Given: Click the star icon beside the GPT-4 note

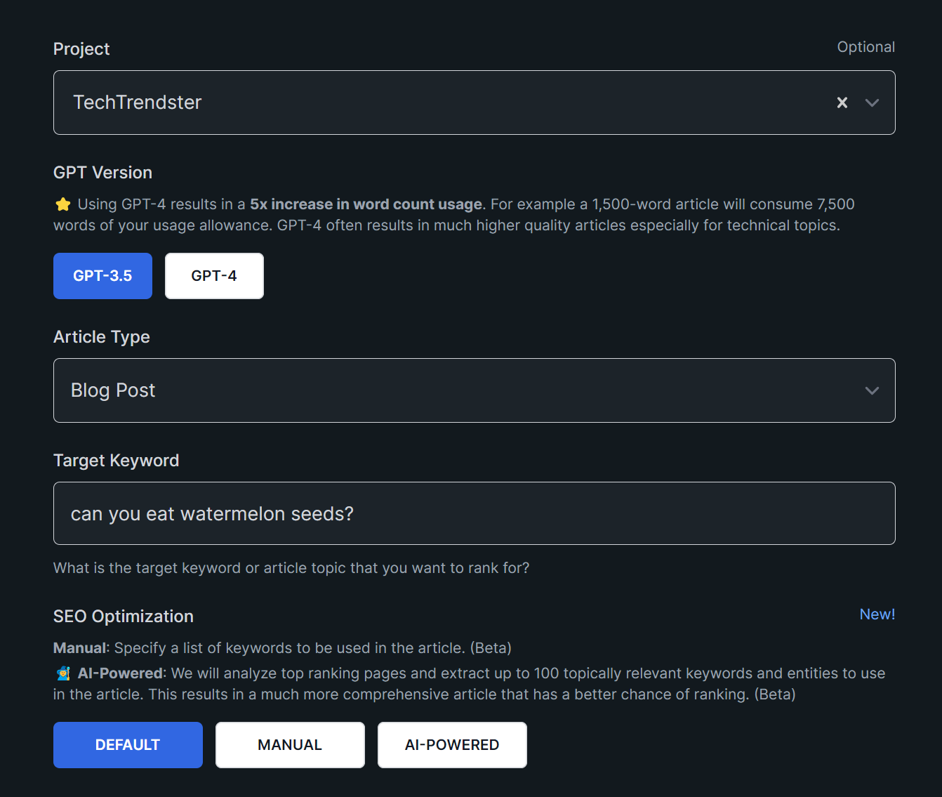Looking at the screenshot, I should point(62,204).
